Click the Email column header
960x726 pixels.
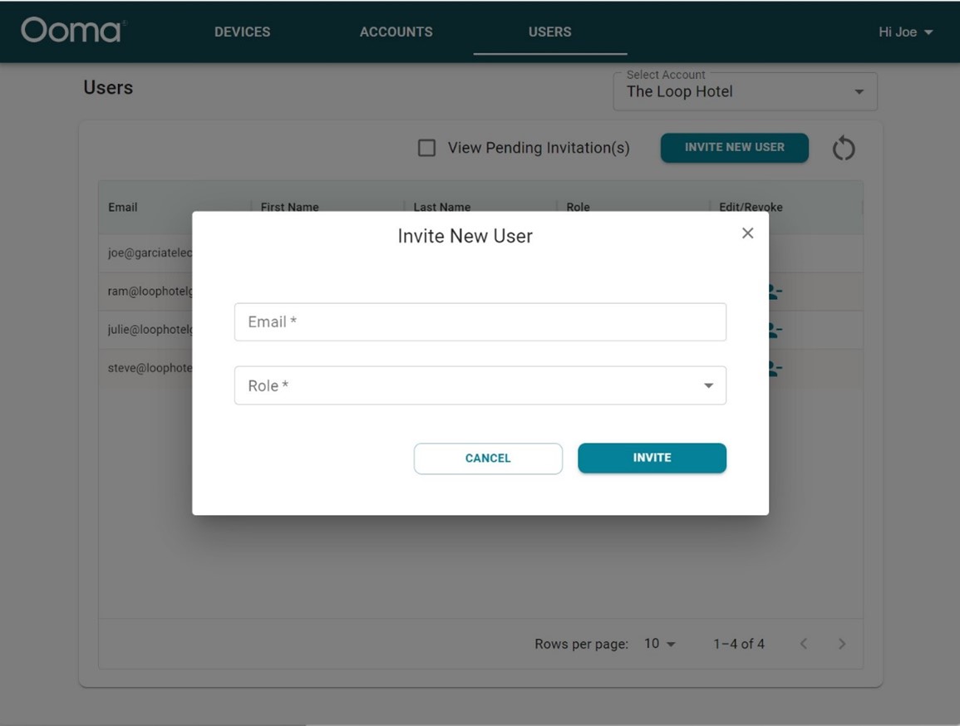coord(122,207)
